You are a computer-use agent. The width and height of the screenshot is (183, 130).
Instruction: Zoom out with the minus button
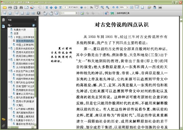(113, 7)
